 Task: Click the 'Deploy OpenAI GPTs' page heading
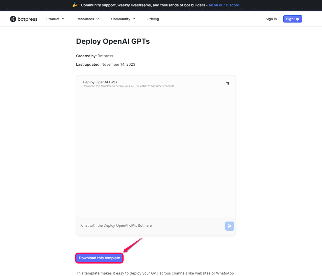(x=113, y=41)
